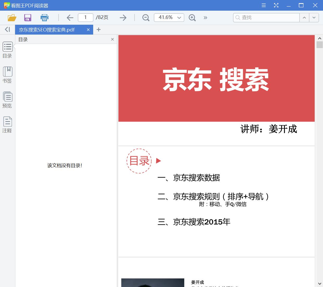Switch to the 书签 bookmarks sidebar panel

coord(7,75)
